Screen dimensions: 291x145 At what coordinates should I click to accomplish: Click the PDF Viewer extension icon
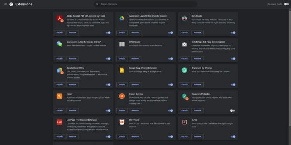click(x=122, y=122)
